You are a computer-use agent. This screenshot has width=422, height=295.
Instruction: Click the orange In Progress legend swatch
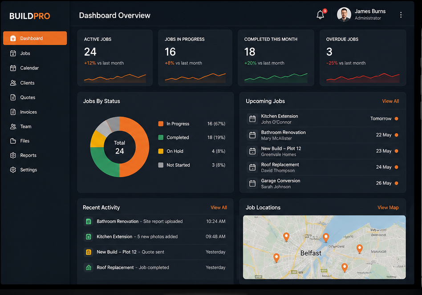161,124
